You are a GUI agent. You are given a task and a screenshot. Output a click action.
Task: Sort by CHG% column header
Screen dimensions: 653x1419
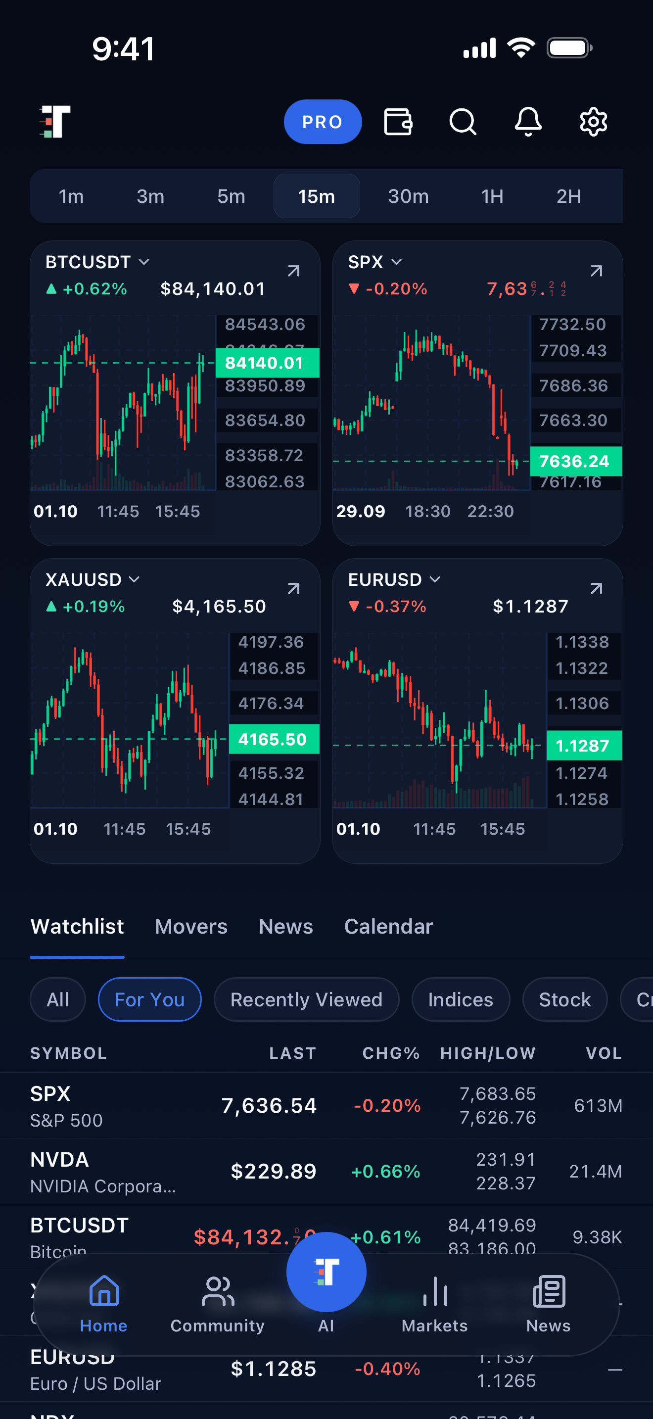(x=391, y=1053)
